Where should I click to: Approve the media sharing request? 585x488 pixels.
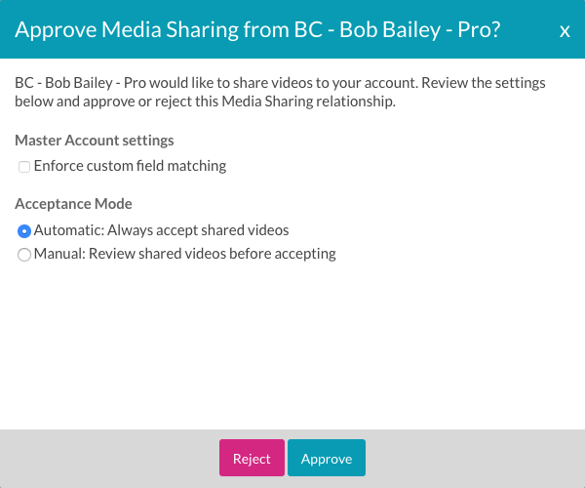pyautogui.click(x=327, y=458)
